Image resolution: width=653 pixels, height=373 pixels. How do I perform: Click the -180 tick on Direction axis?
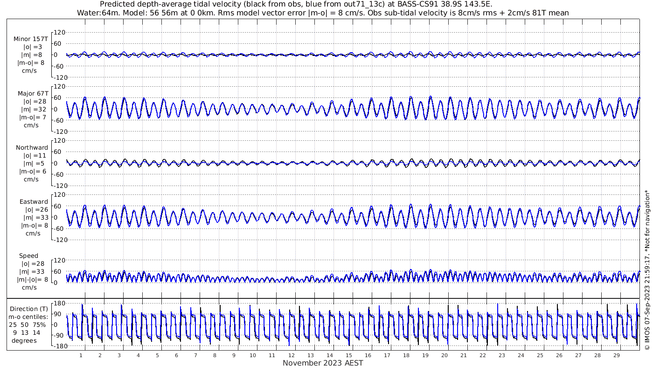click(57, 346)
